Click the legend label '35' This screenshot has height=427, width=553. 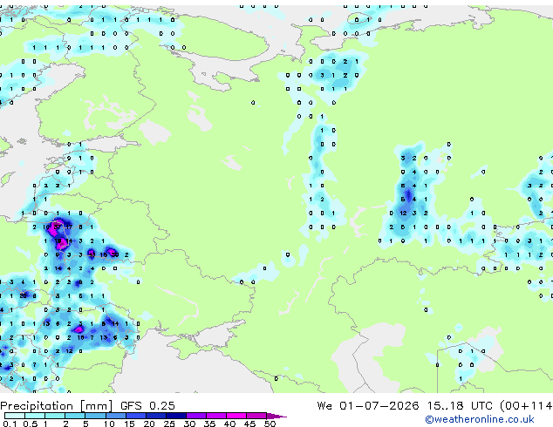pos(209,424)
